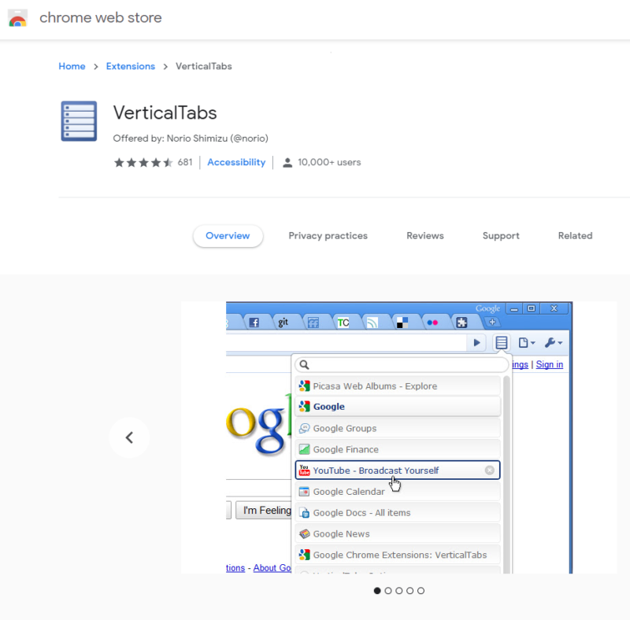Navigate to Extensions breadcrumb link

pos(131,67)
